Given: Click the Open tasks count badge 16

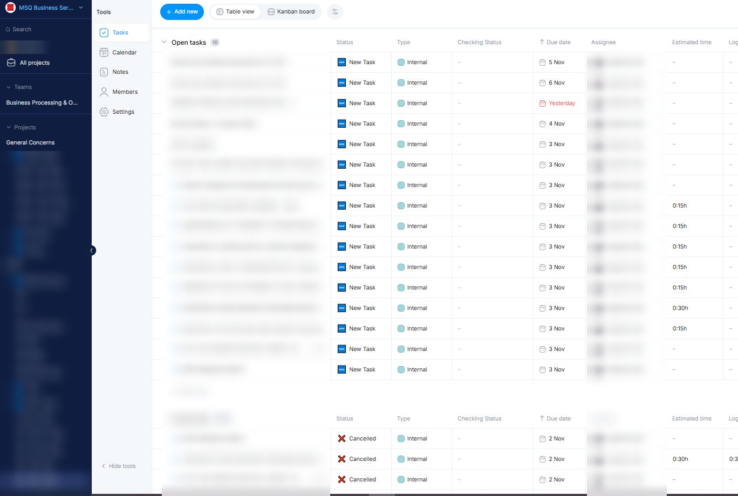Looking at the screenshot, I should [215, 42].
